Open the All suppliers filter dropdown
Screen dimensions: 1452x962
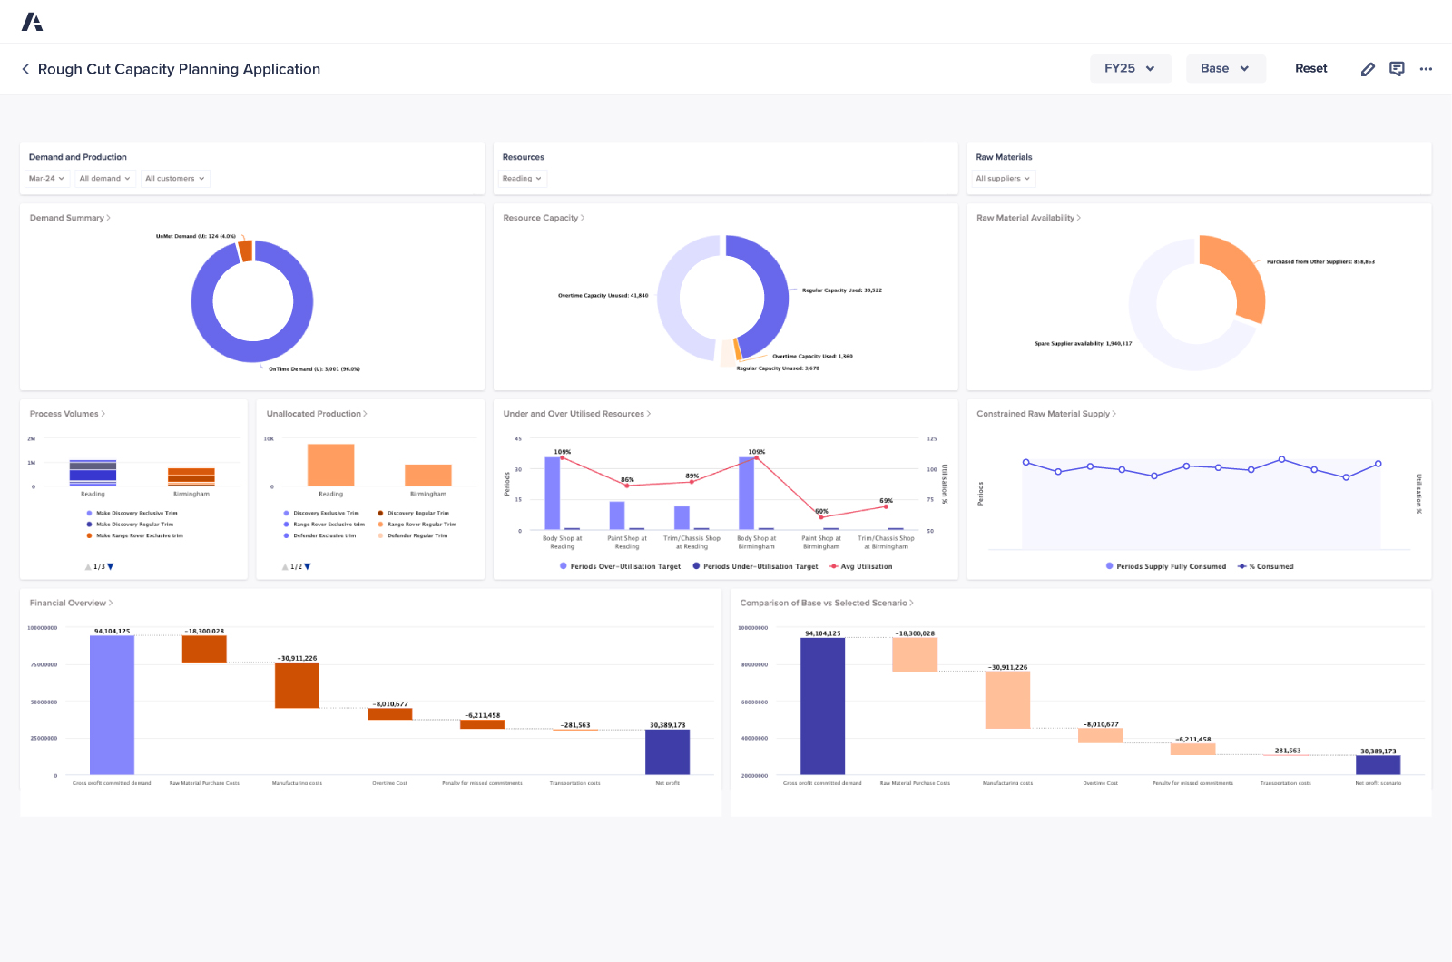[1003, 179]
